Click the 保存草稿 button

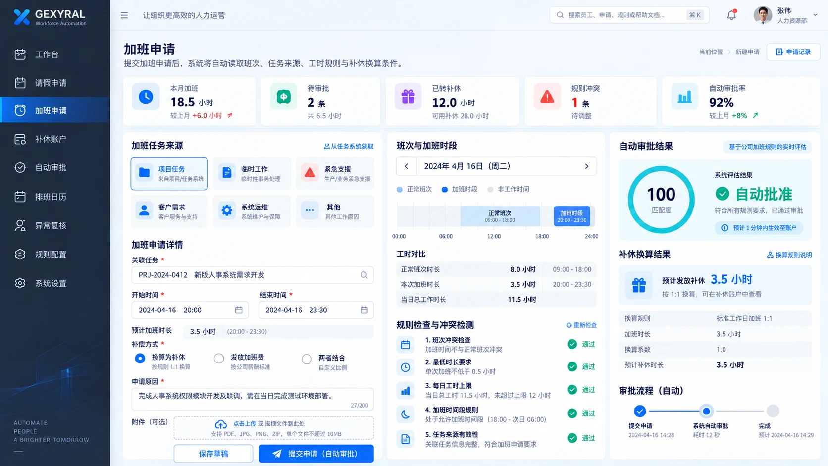213,454
